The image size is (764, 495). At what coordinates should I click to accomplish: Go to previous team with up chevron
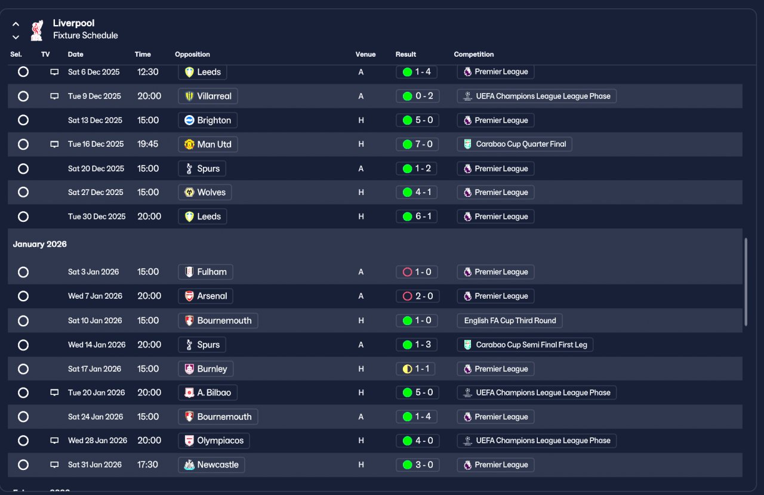click(x=16, y=24)
